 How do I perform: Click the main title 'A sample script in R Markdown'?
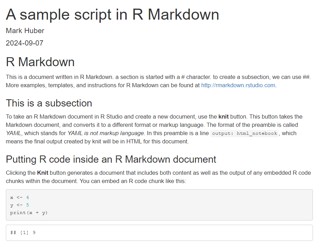tap(113, 15)
